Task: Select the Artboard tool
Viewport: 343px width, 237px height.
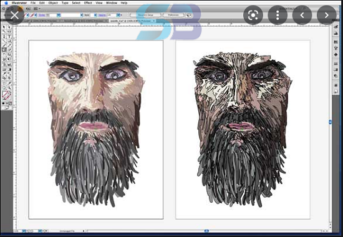Action: point(4,84)
